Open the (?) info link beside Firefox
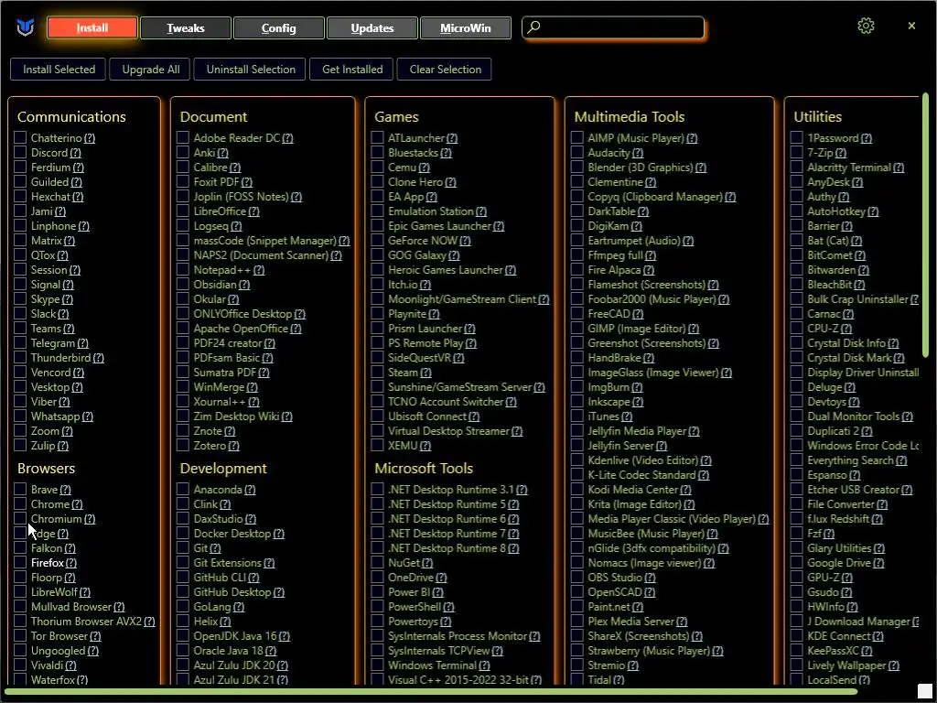 pyautogui.click(x=71, y=563)
